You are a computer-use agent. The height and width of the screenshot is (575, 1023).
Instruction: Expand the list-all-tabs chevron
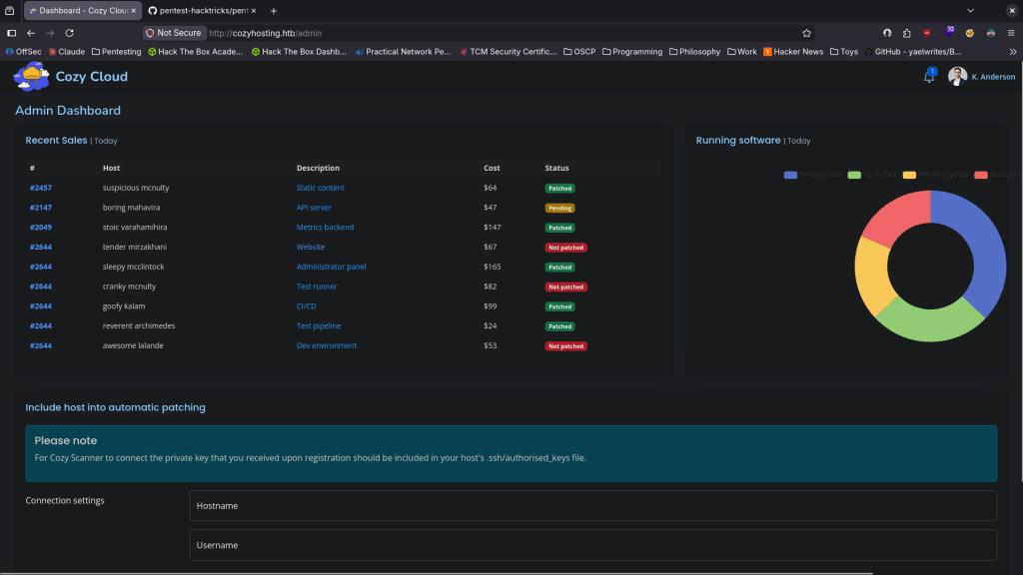tap(970, 10)
